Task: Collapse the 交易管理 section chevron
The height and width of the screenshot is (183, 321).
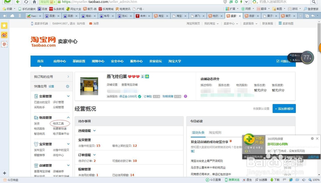Action: pos(68,96)
